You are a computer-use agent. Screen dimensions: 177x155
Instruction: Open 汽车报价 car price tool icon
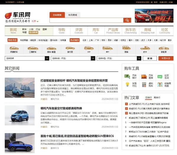pos(127,76)
